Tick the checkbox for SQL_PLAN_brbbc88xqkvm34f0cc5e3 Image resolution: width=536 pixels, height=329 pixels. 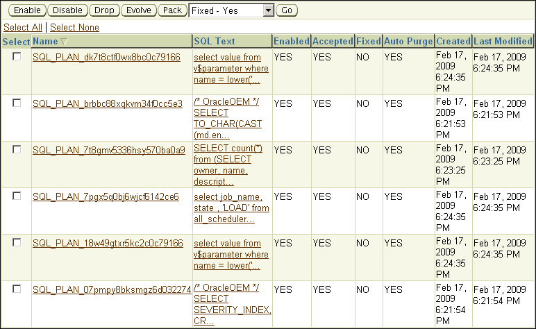tap(17, 103)
